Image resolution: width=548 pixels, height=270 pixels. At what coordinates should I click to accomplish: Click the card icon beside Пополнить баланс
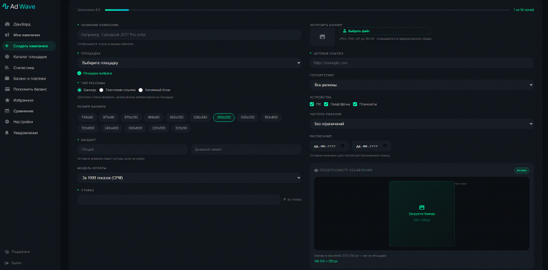pyautogui.click(x=7, y=89)
